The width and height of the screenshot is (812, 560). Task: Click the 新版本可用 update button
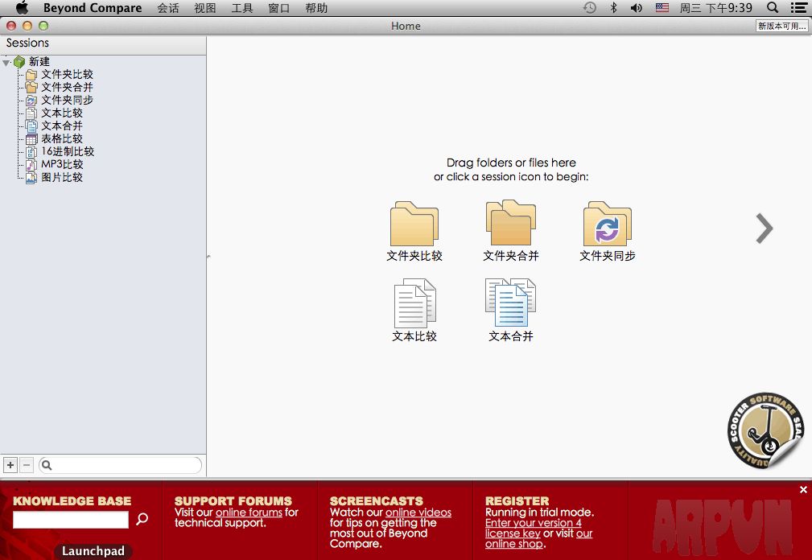coord(781,26)
